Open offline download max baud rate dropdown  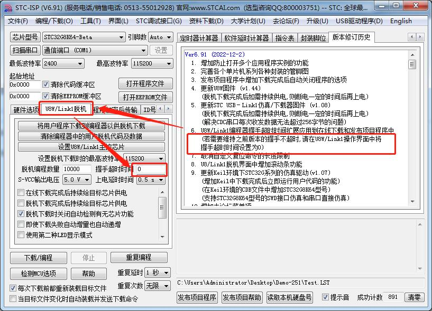[x=144, y=158]
